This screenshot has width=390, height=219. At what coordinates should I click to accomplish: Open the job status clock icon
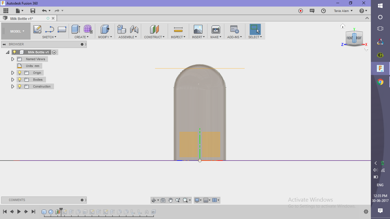click(x=323, y=11)
